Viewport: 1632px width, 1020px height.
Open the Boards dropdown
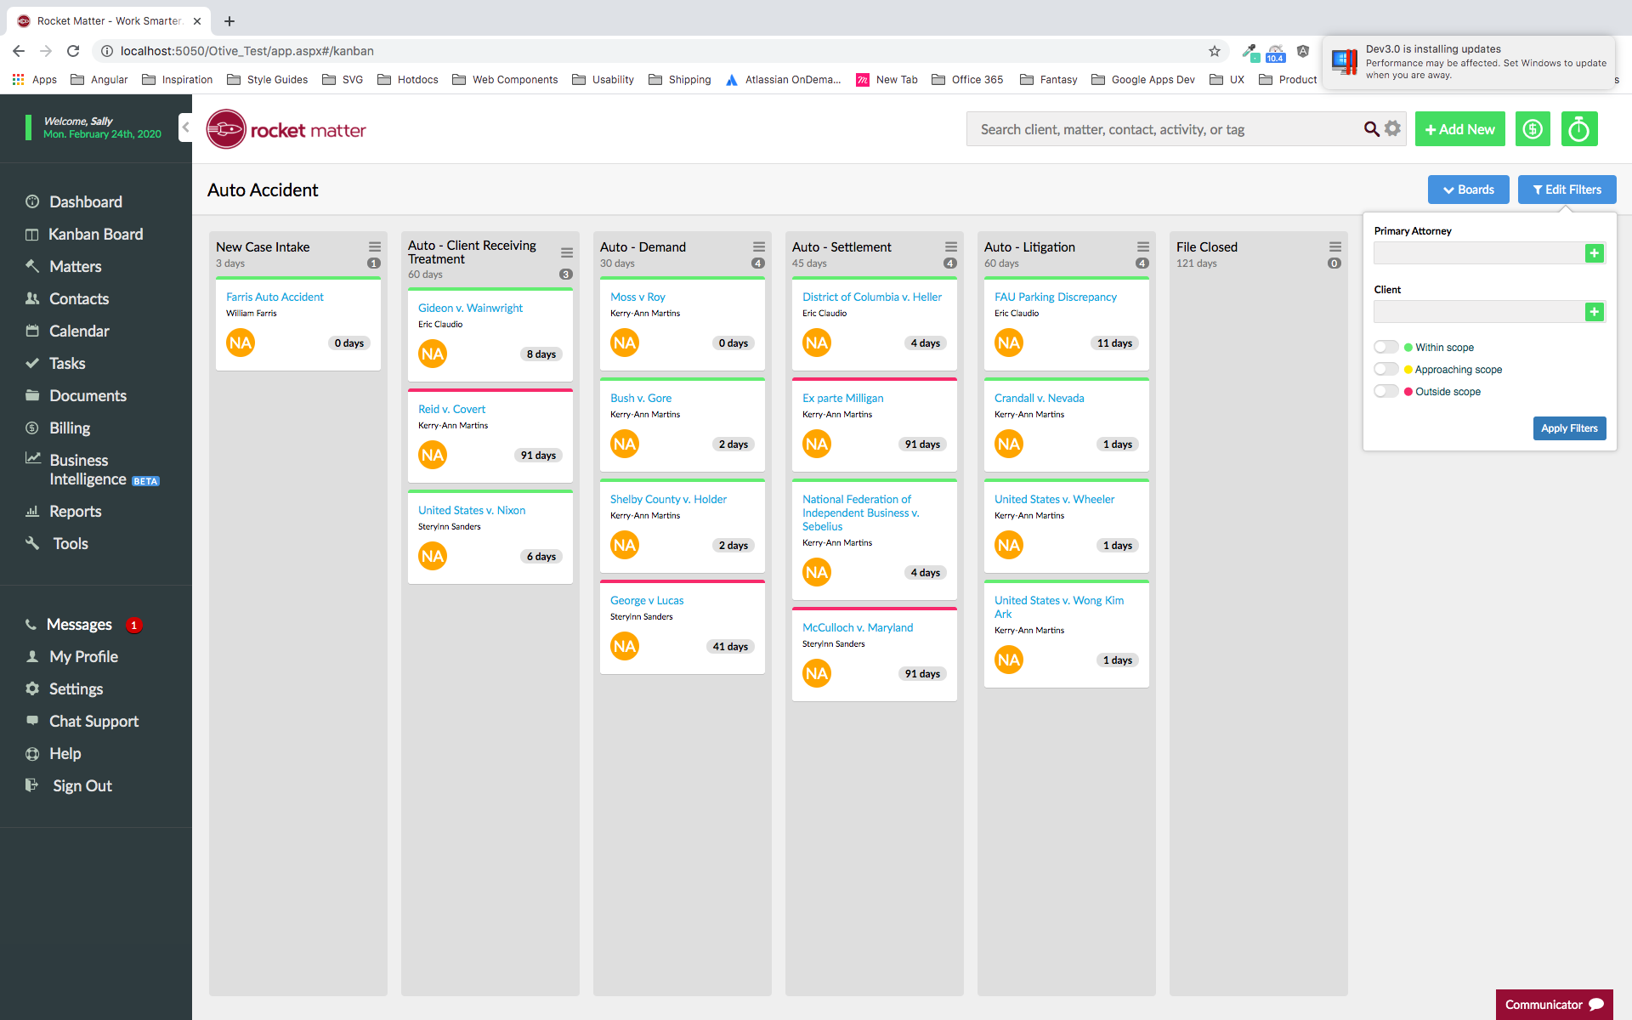[x=1468, y=190]
